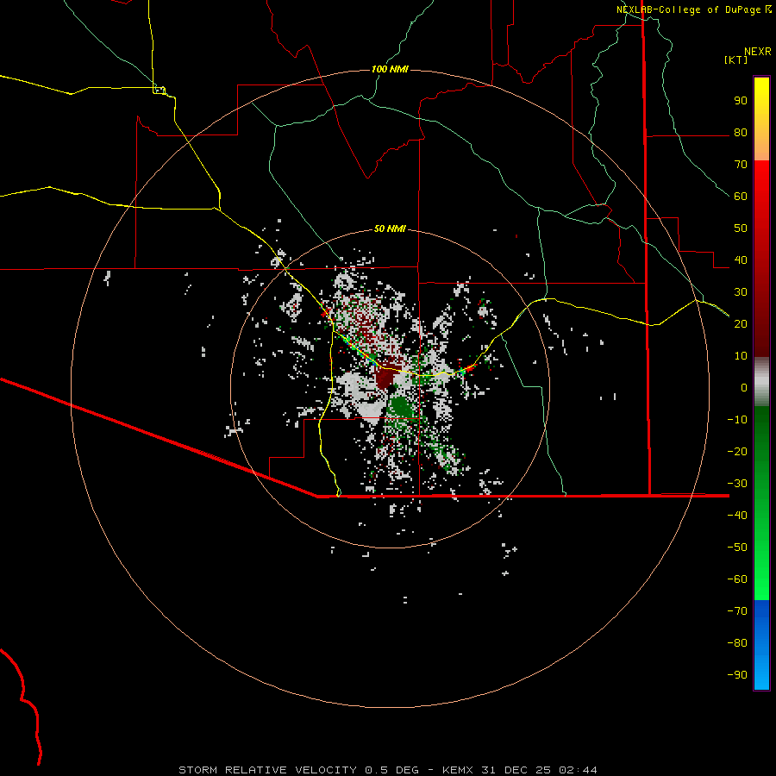
Task: Click the -90 value on velocity scale
Action: pyautogui.click(x=737, y=674)
